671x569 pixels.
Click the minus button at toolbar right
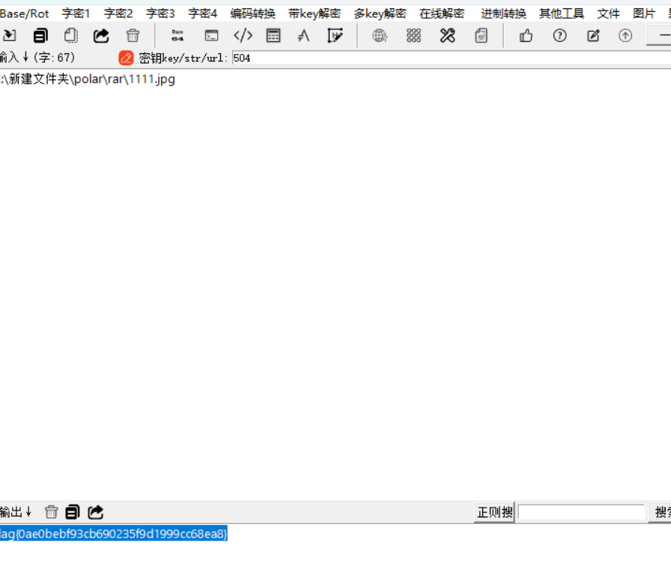pyautogui.click(x=660, y=35)
